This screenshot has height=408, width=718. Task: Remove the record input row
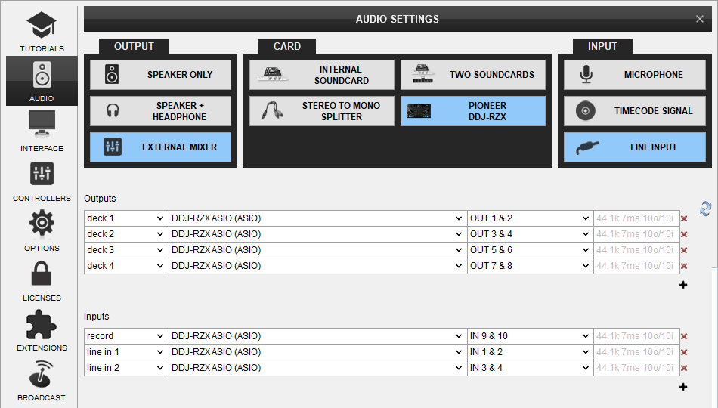pos(684,336)
